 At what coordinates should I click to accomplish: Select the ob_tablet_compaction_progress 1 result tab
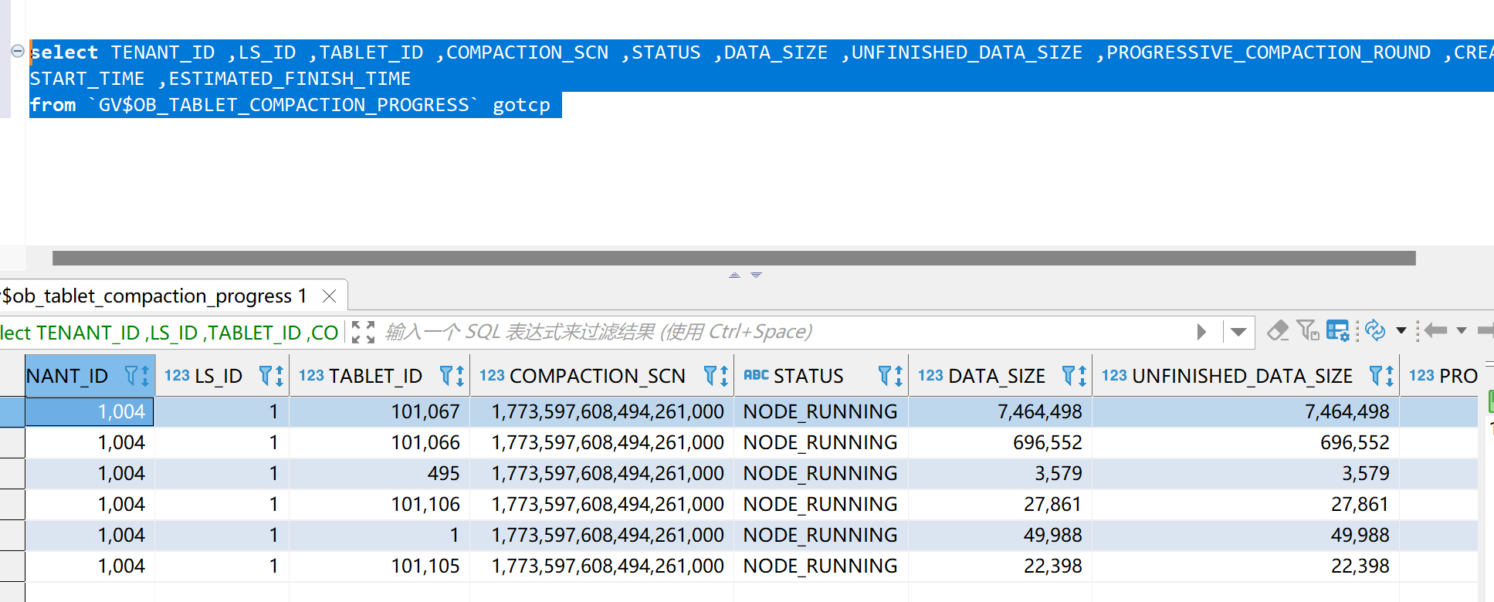pos(154,296)
